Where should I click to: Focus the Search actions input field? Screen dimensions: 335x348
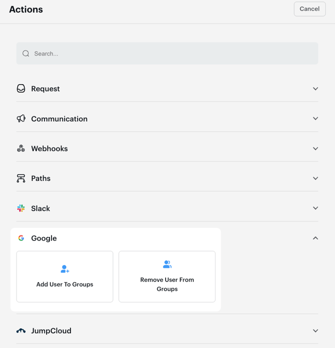[x=170, y=53]
